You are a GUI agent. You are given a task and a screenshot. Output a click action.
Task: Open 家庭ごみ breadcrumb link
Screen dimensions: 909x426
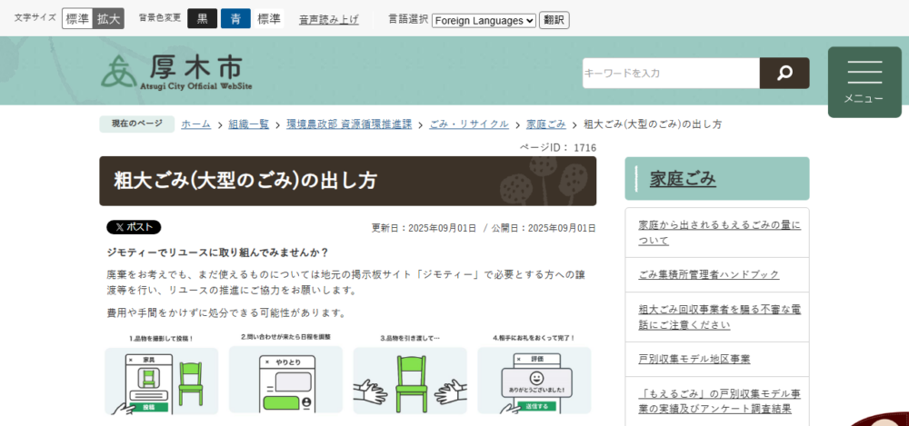tap(546, 124)
